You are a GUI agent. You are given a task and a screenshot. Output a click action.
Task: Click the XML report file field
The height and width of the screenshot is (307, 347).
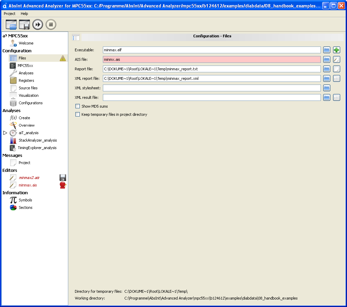212,78
